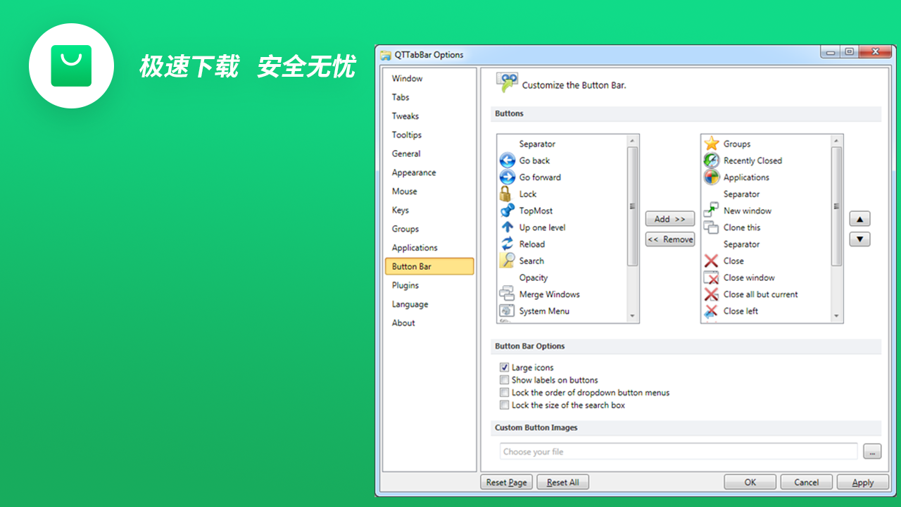Select the Reload icon in available list

507,244
